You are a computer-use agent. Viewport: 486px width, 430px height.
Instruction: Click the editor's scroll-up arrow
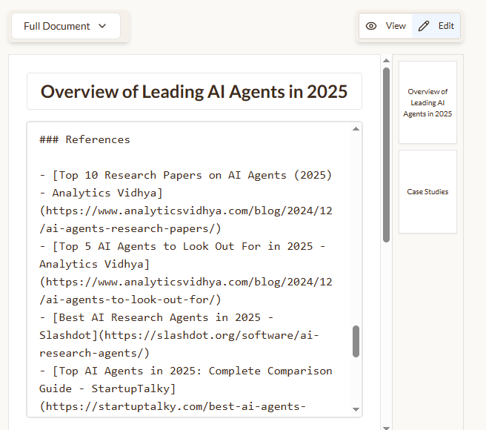356,129
